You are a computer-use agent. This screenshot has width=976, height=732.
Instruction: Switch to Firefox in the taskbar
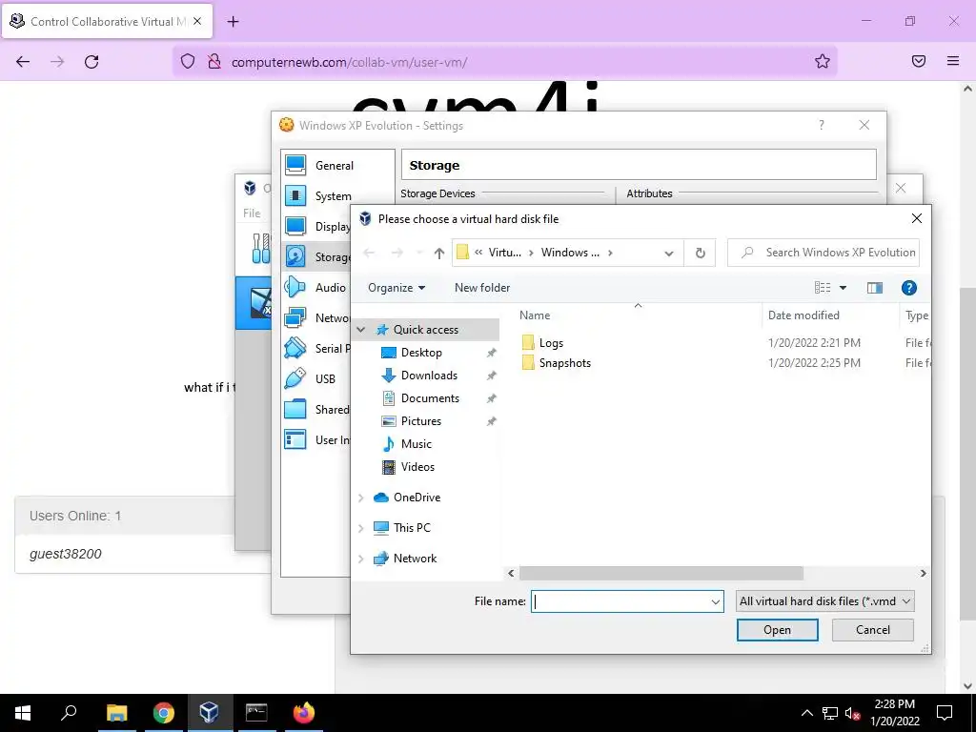304,713
